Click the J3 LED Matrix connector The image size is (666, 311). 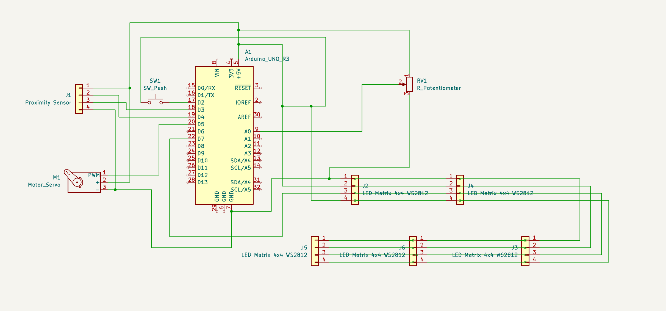525,251
